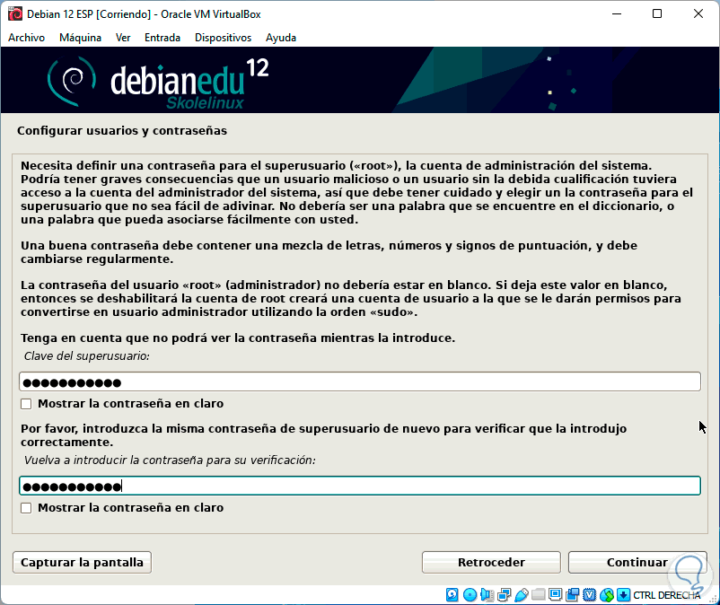Screen dimensions: 720x605
Task: Focus the password verification input field
Action: pos(360,486)
